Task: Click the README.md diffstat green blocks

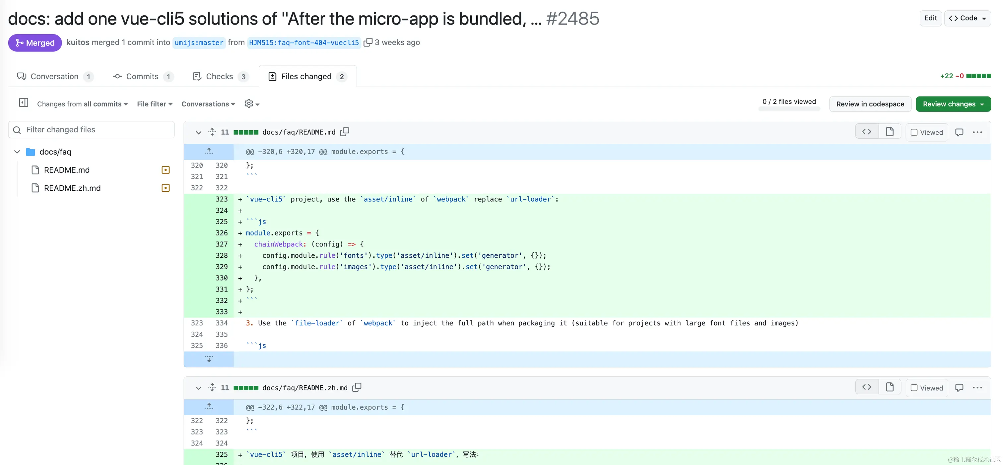Action: coord(246,132)
